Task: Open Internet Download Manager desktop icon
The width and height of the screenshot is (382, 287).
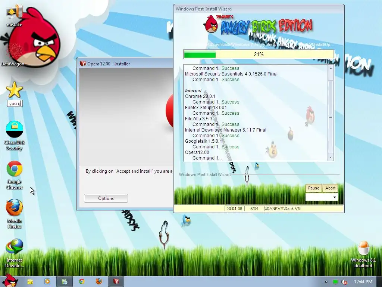Action: click(x=15, y=253)
